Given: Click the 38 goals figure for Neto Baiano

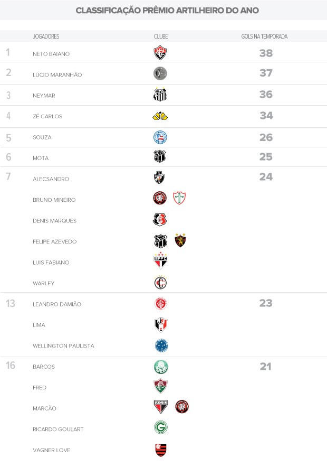Looking at the screenshot, I should pyautogui.click(x=266, y=53).
